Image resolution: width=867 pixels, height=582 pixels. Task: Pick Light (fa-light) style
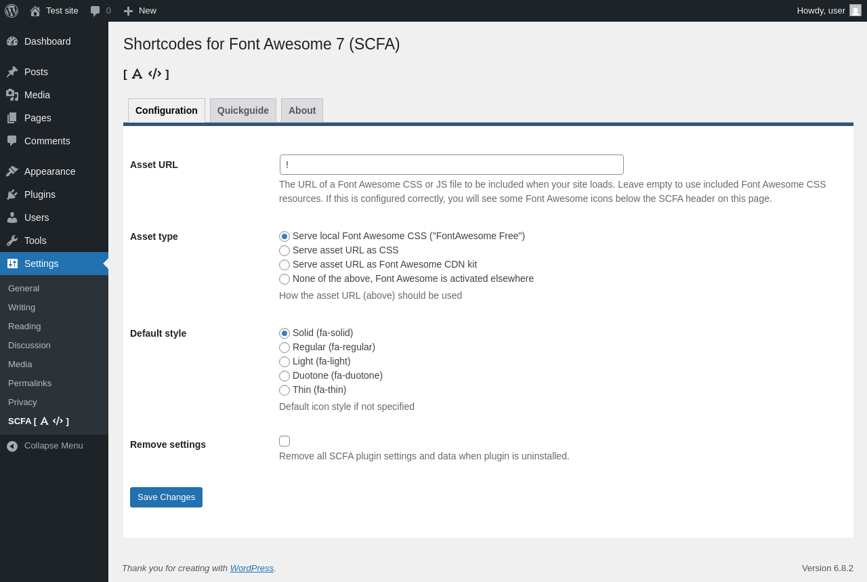coord(284,362)
